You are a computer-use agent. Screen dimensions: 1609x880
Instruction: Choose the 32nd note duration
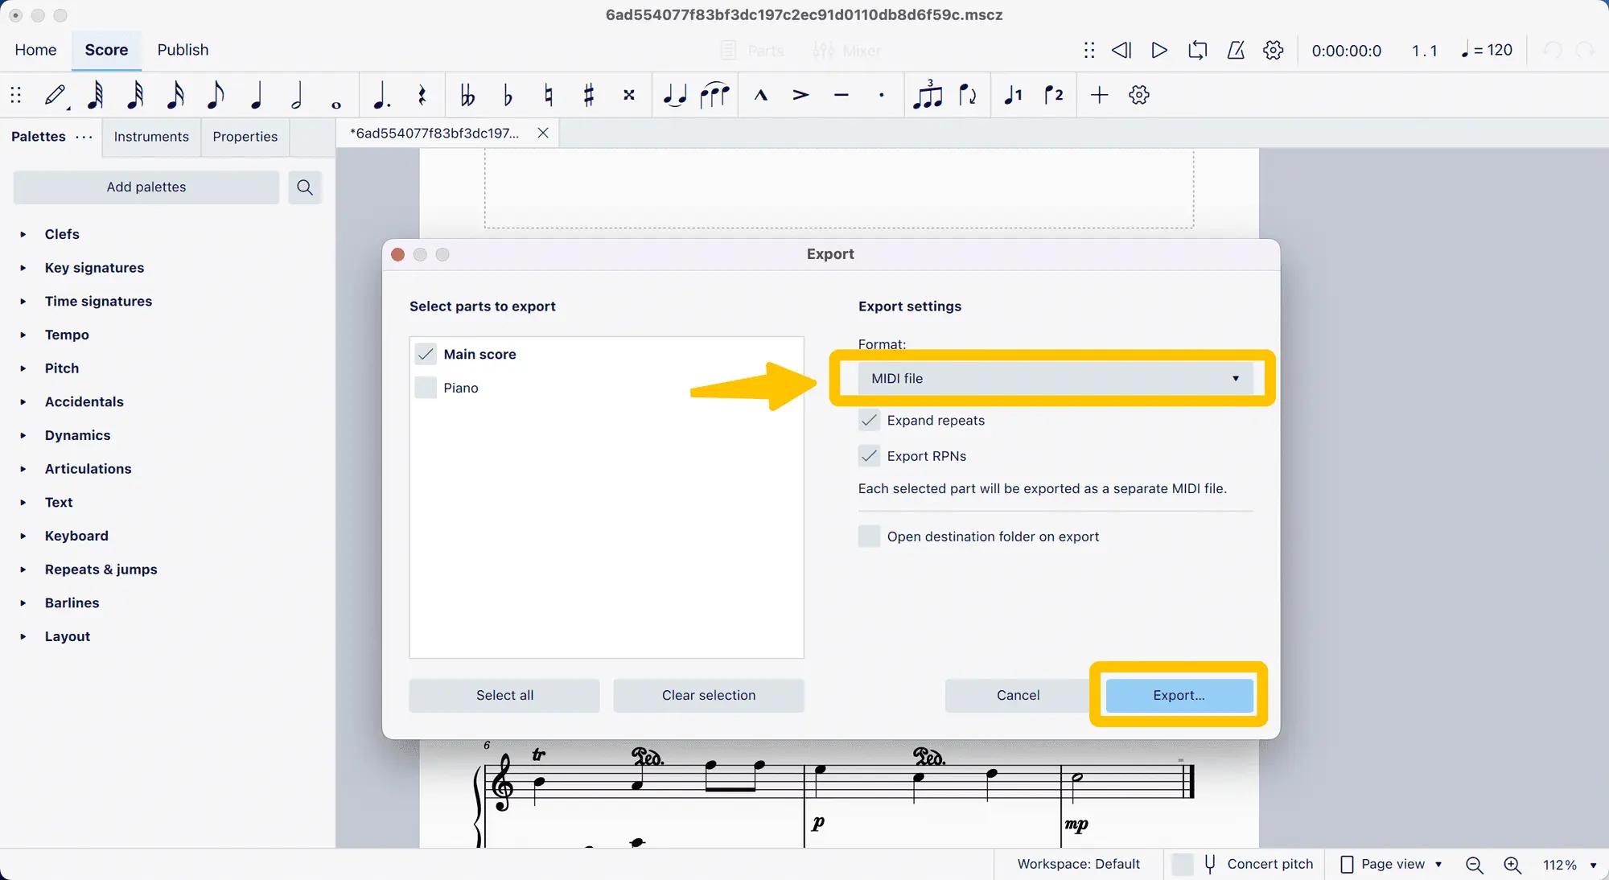[x=135, y=95]
